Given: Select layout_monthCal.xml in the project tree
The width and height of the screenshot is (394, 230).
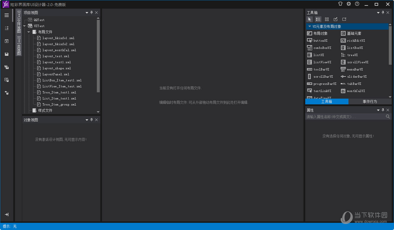Looking at the screenshot, I should click(x=59, y=50).
